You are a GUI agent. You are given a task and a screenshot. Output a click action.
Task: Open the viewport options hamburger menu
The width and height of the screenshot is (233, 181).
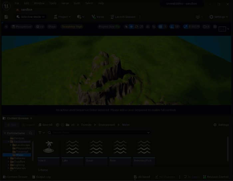[x=6, y=27]
